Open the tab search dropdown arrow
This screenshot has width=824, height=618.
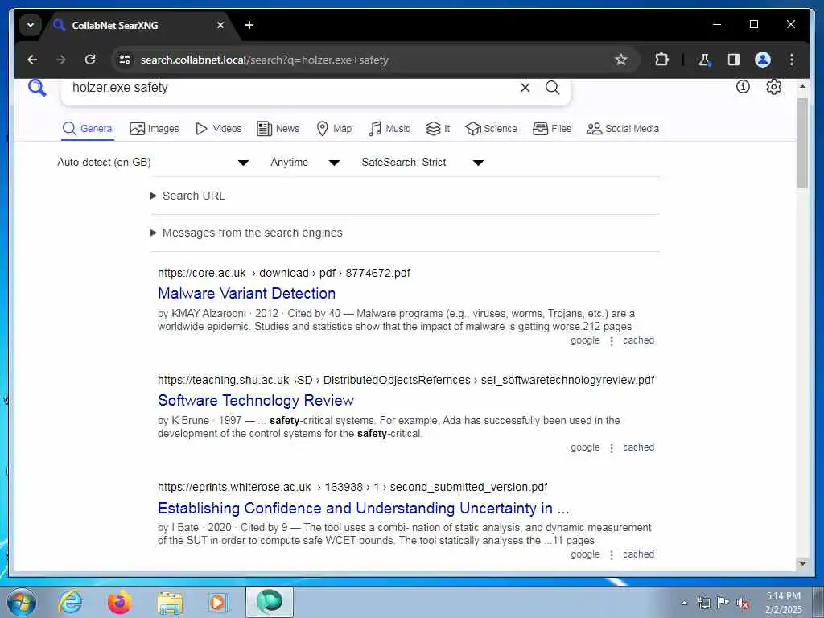point(31,25)
